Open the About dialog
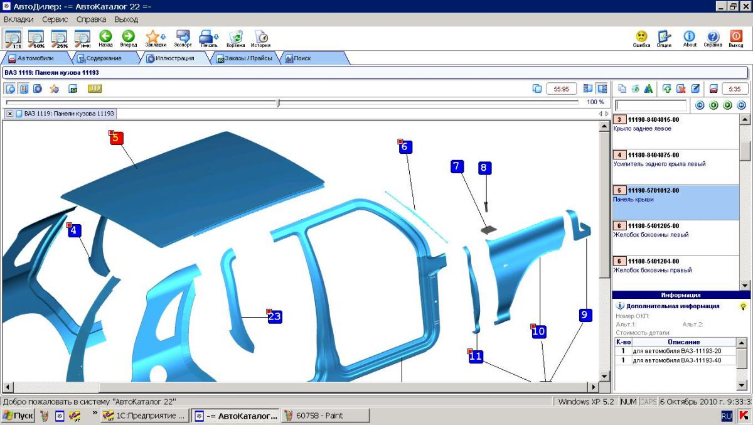753x425 pixels. (690, 39)
